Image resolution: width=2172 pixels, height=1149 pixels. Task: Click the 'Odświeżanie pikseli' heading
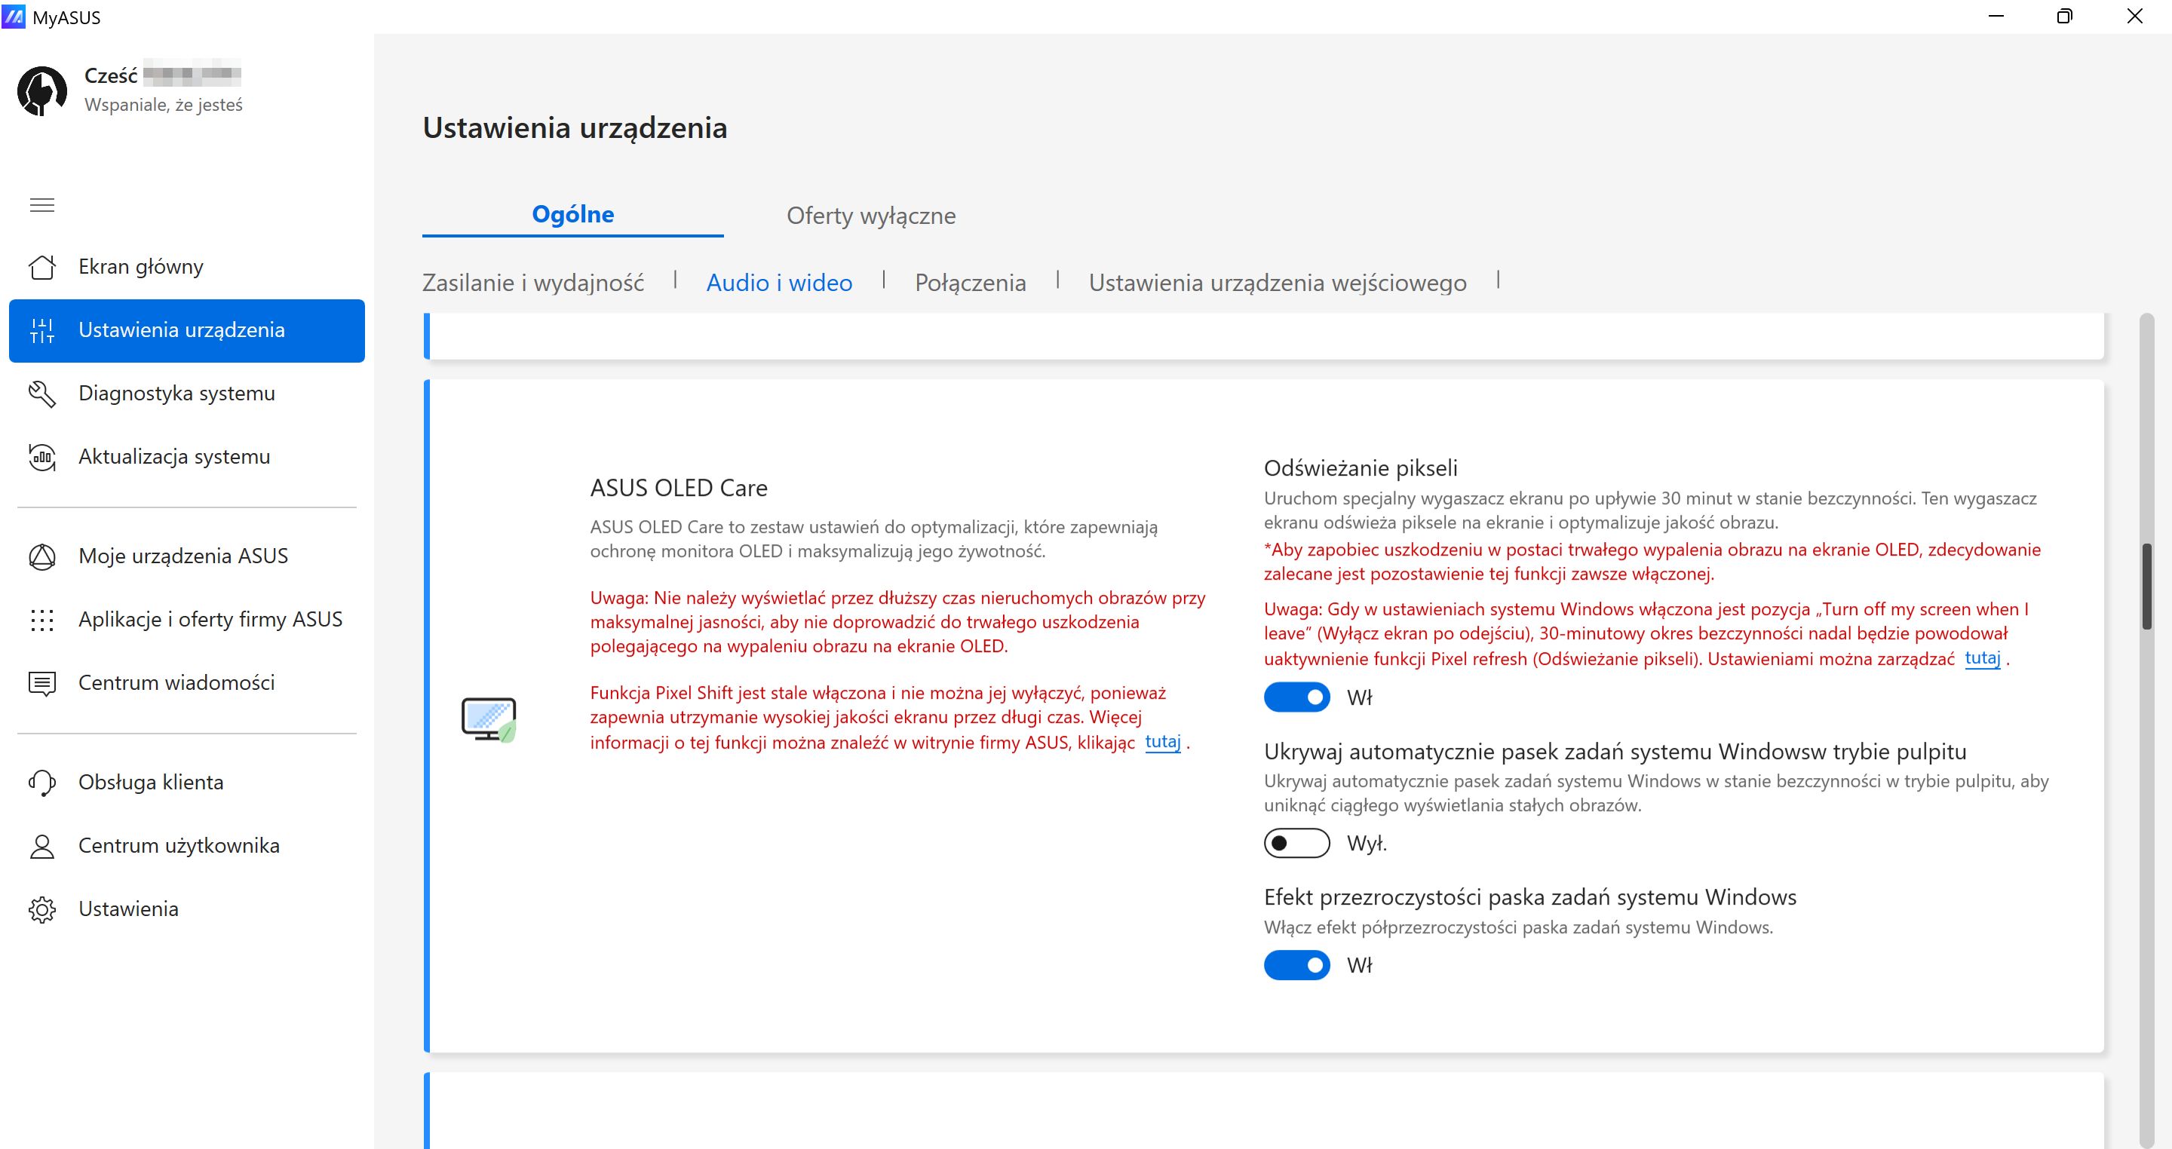pos(1361,468)
